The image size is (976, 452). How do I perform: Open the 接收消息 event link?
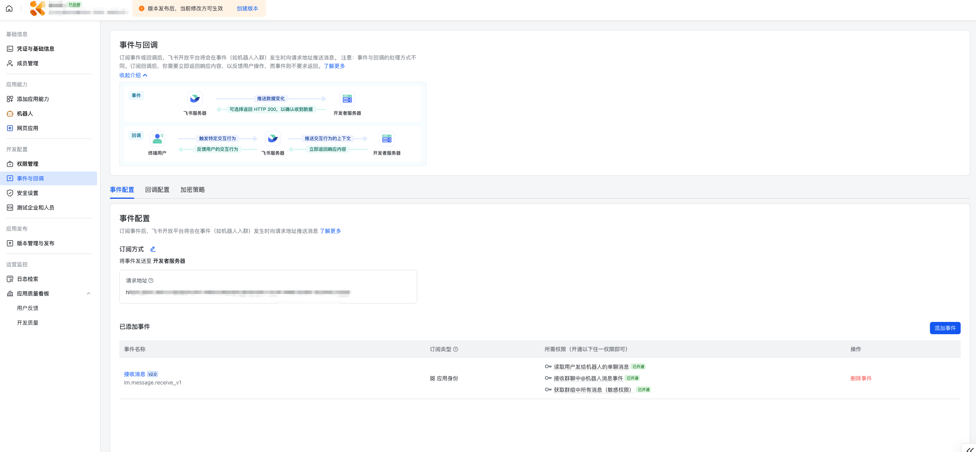tap(134, 374)
